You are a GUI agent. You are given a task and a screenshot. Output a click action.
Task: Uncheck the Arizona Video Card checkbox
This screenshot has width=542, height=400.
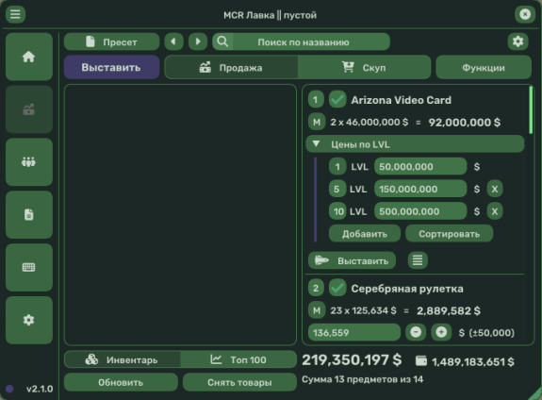point(337,100)
